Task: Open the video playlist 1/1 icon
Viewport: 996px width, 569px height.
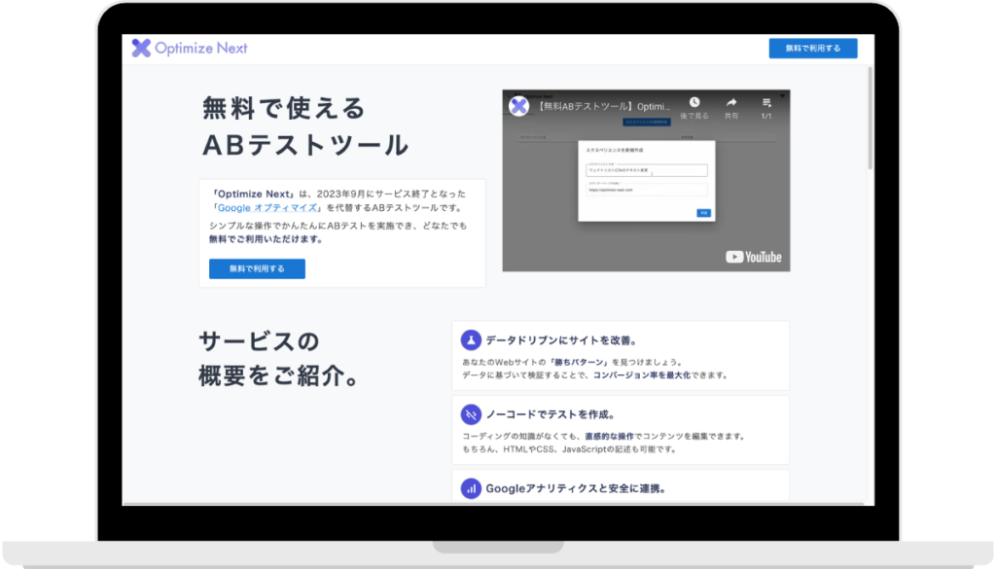Action: [x=766, y=102]
